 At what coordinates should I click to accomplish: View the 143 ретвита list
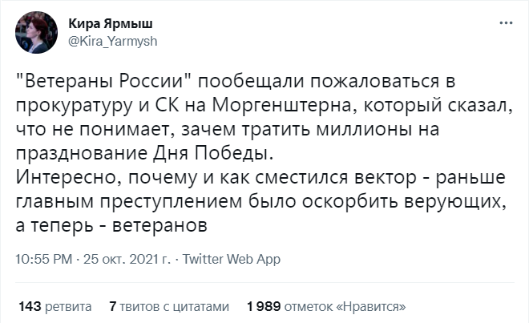click(x=55, y=305)
